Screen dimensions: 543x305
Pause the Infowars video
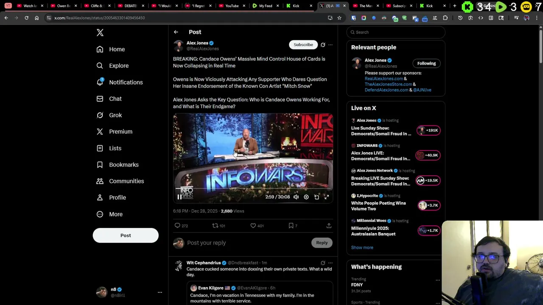(179, 197)
